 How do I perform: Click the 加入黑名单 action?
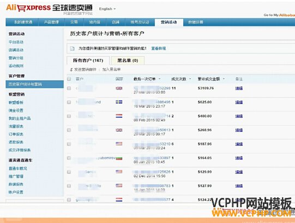111,69
